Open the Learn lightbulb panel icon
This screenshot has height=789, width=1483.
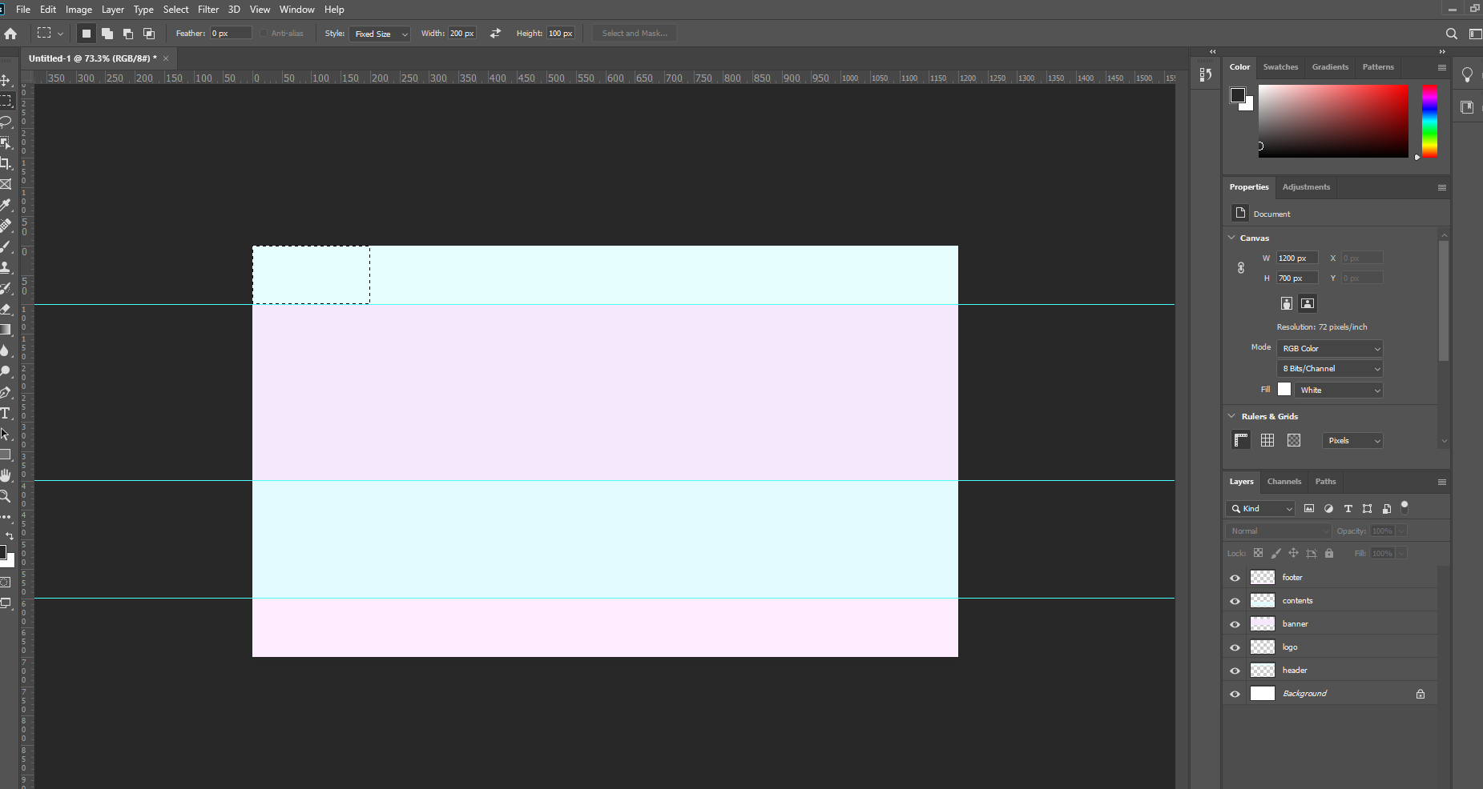(x=1467, y=75)
